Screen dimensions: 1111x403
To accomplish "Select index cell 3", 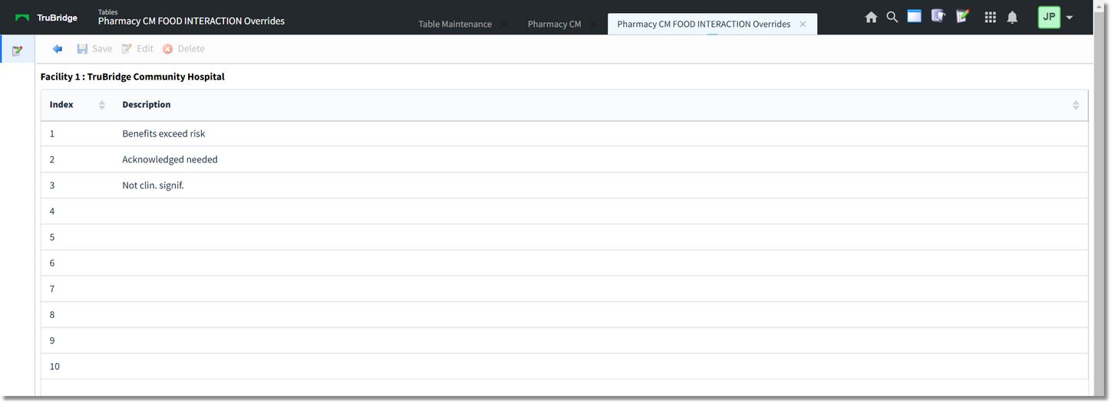I will click(x=52, y=185).
